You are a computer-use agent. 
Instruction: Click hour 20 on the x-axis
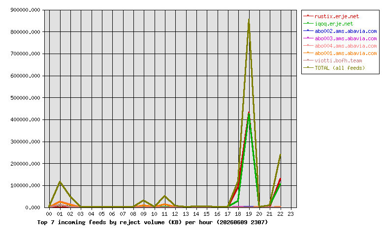259,214
